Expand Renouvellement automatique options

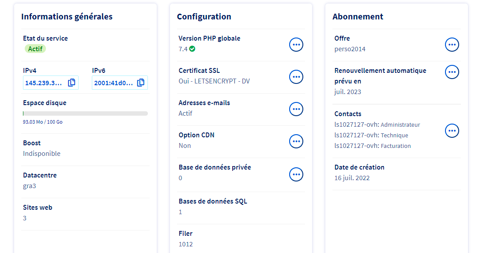(452, 72)
